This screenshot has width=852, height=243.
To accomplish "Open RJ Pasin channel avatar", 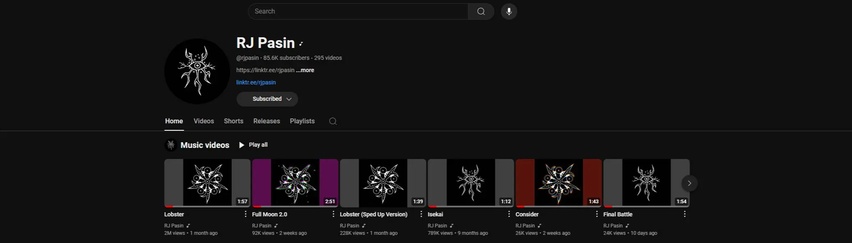I will pyautogui.click(x=197, y=71).
